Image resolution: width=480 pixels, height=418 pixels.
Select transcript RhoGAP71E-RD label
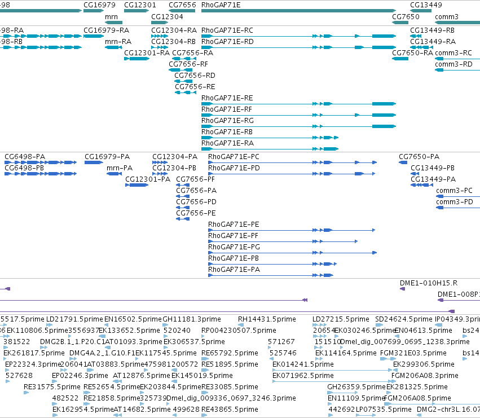pyautogui.click(x=227, y=42)
